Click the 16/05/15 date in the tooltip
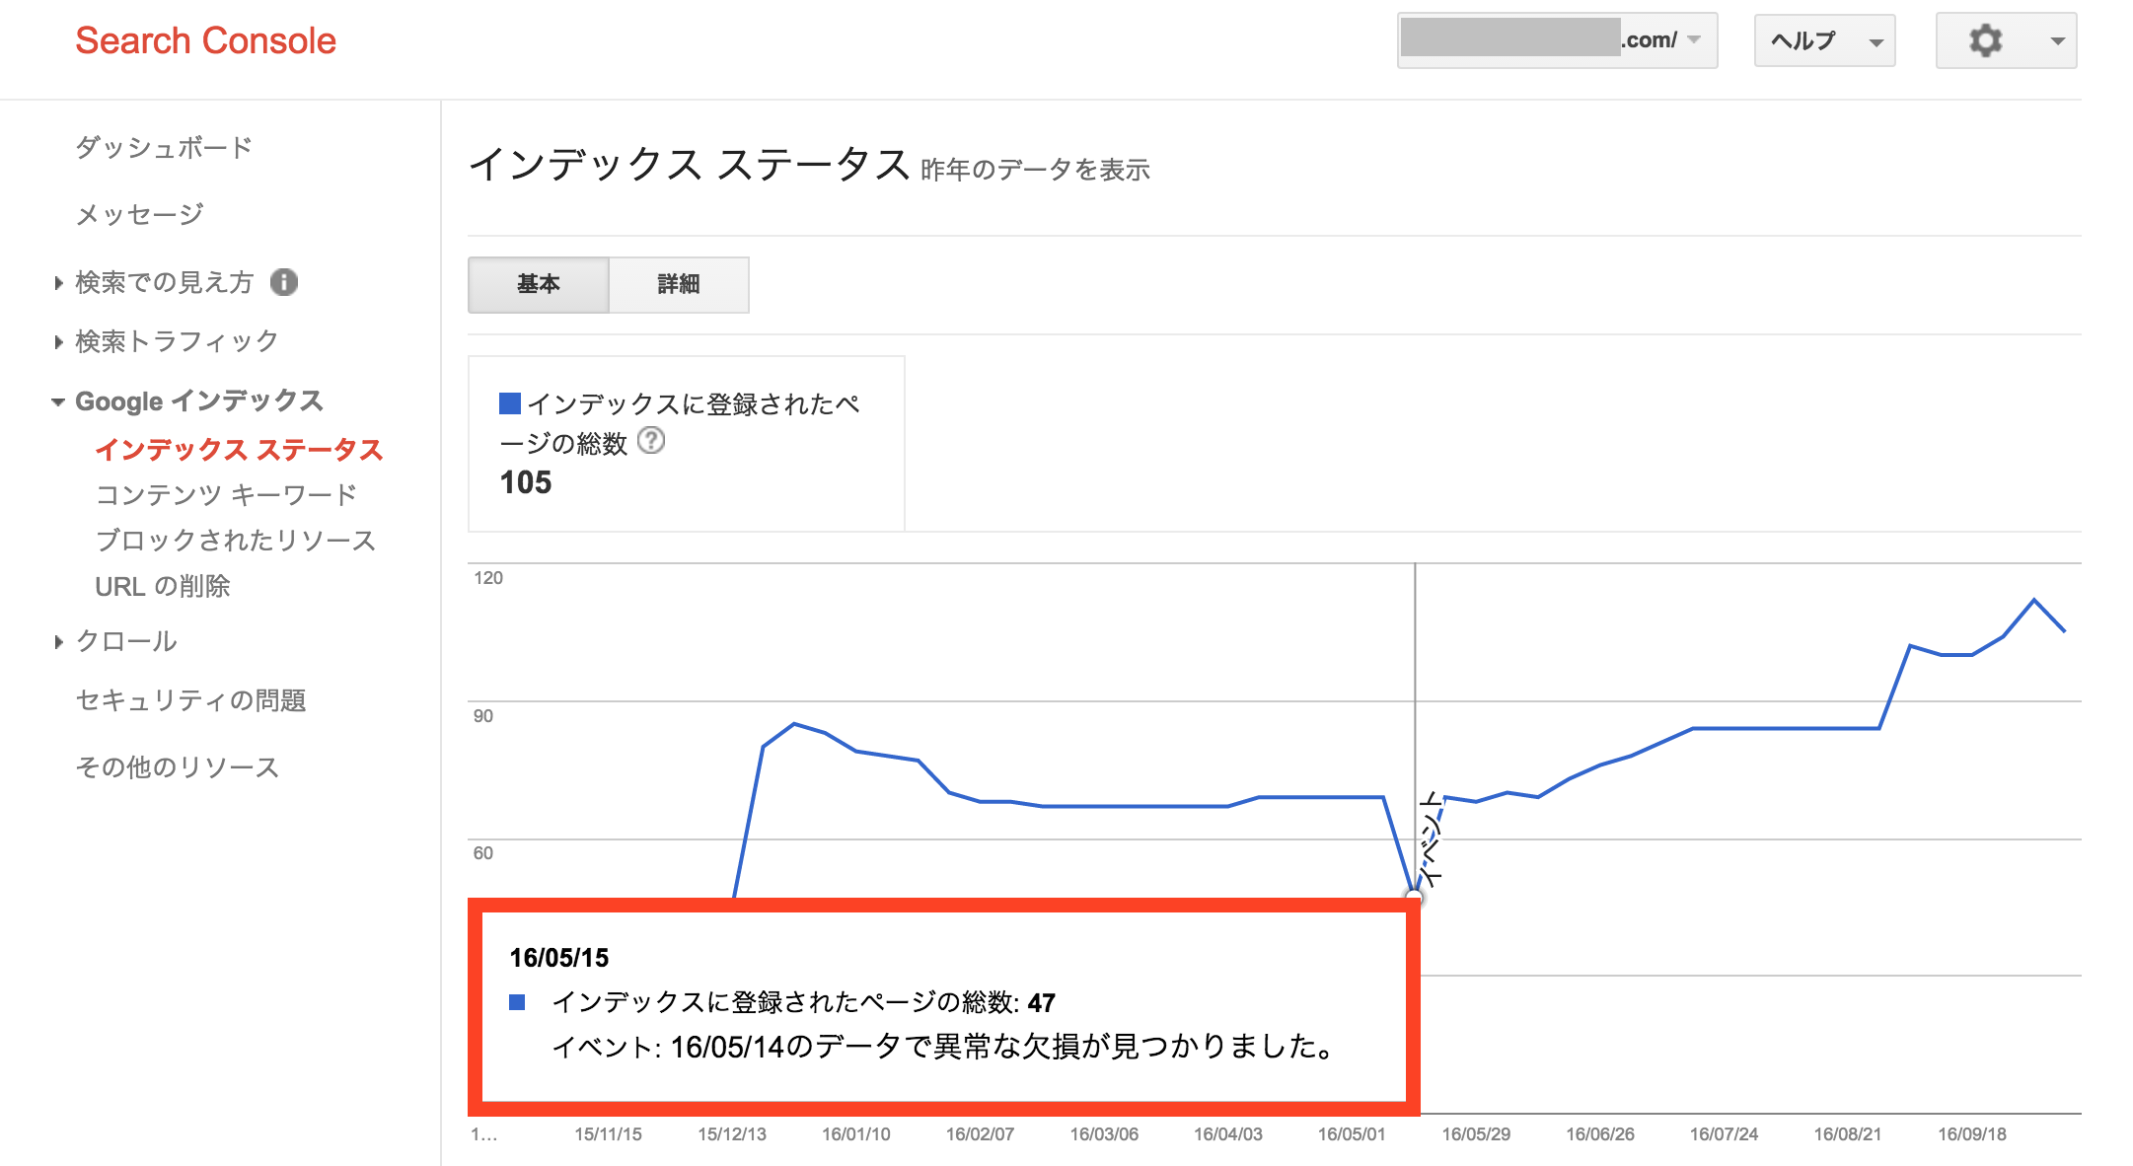 coord(559,958)
